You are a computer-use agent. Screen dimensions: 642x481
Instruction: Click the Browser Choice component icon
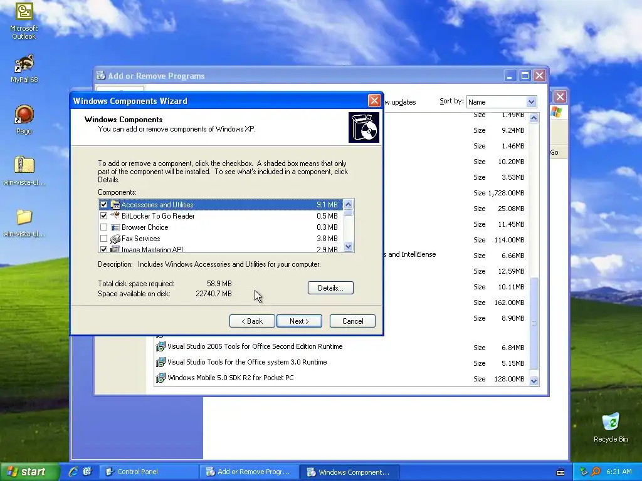[x=115, y=227]
